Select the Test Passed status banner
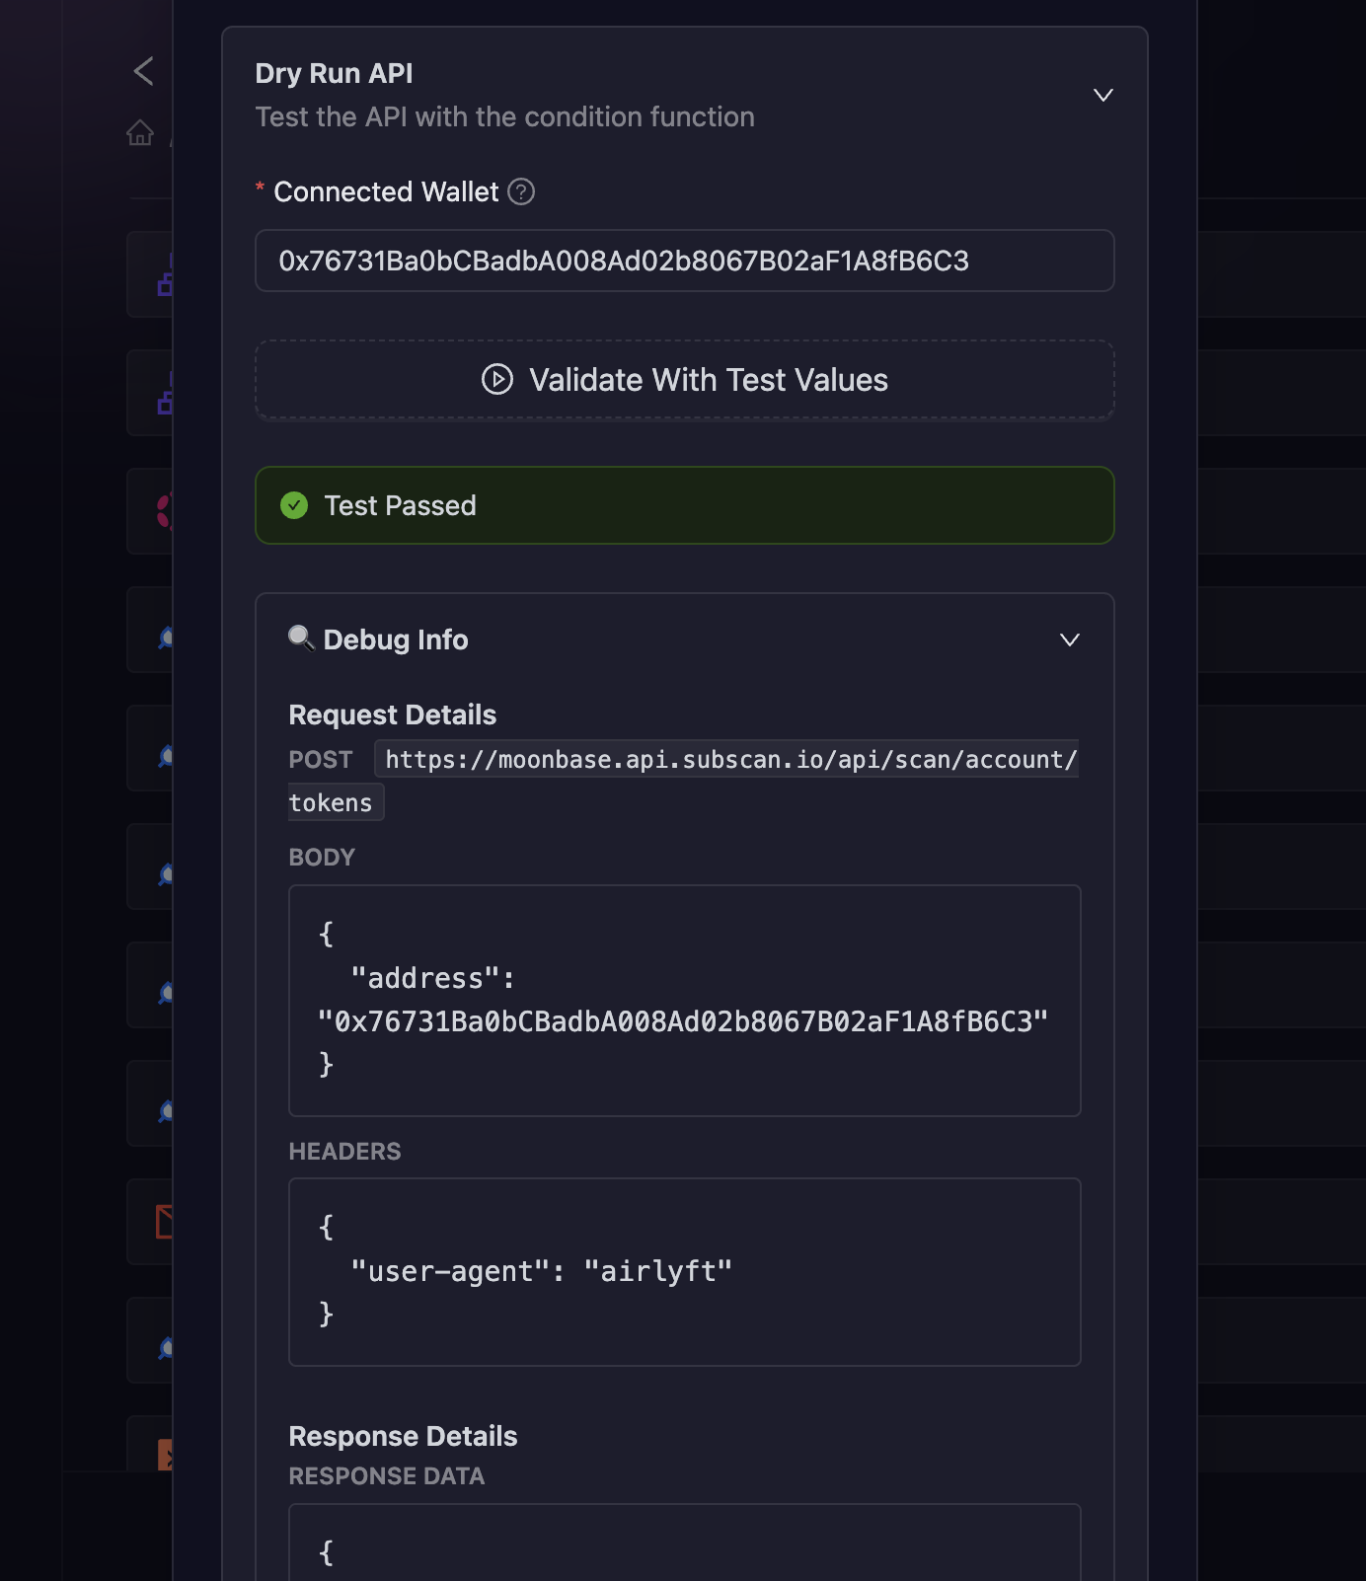1366x1581 pixels. pos(685,505)
